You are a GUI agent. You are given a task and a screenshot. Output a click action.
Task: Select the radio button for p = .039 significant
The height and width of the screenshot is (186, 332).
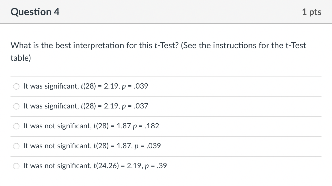[x=16, y=86]
